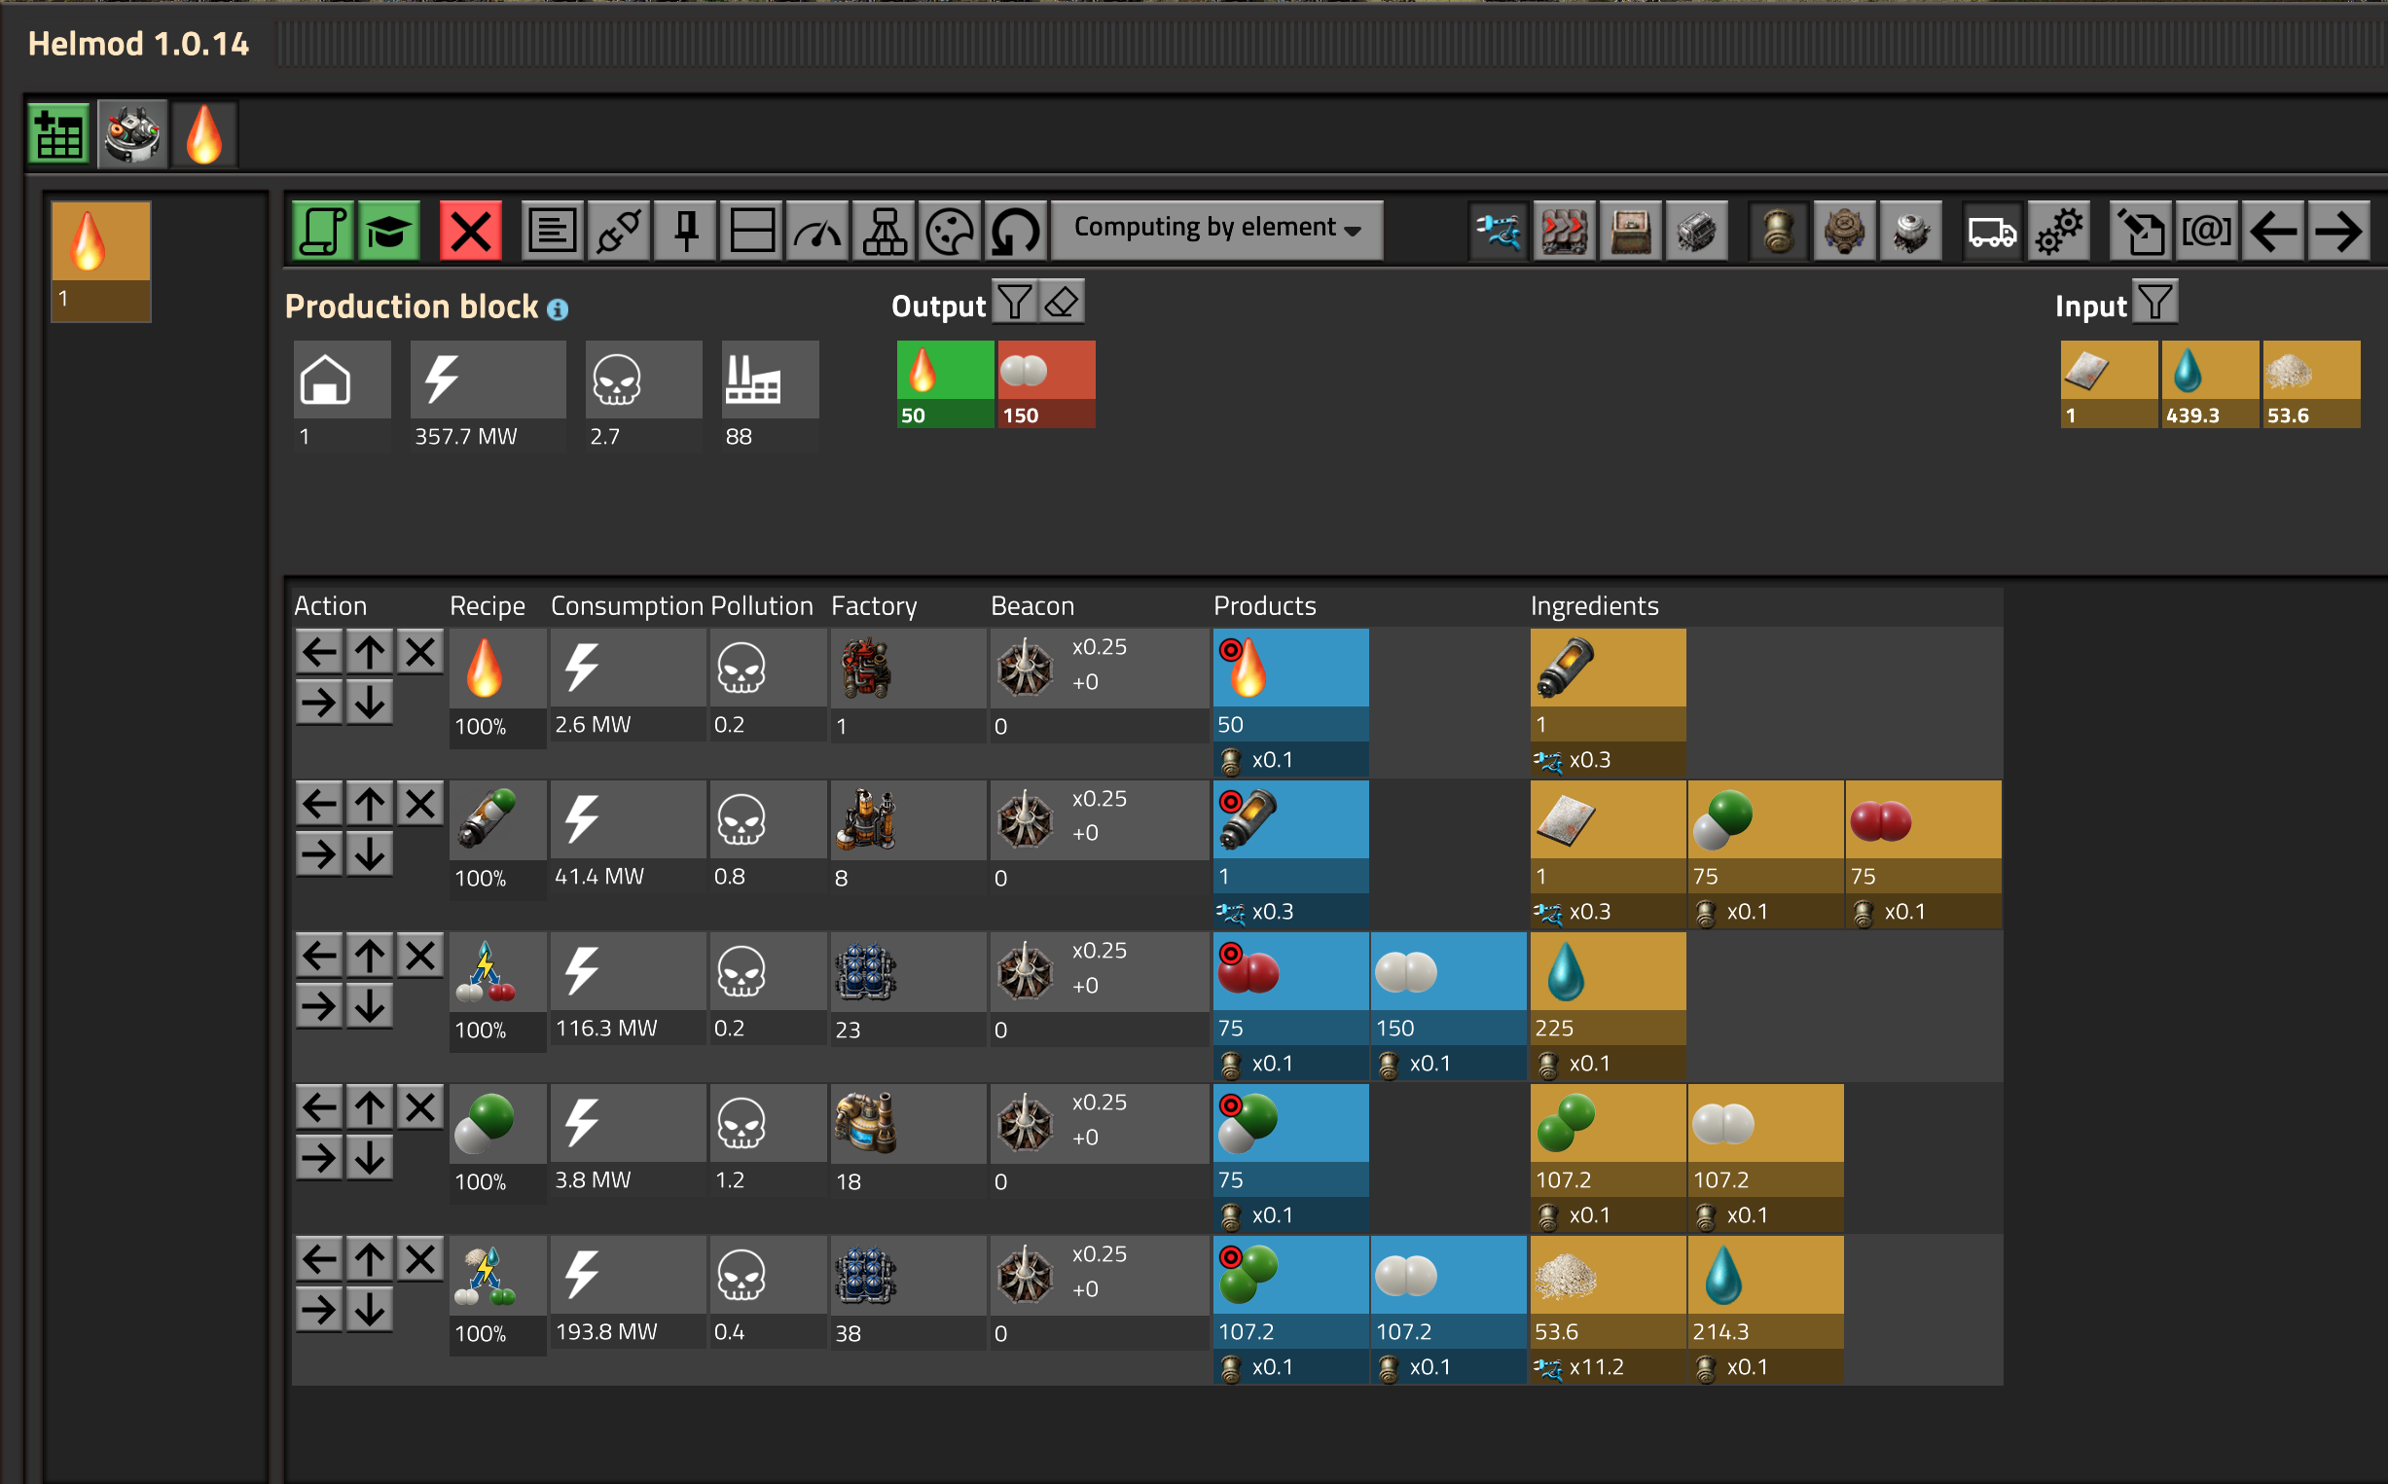Toggle the Input filter funnel
2388x1484 pixels.
point(2155,303)
